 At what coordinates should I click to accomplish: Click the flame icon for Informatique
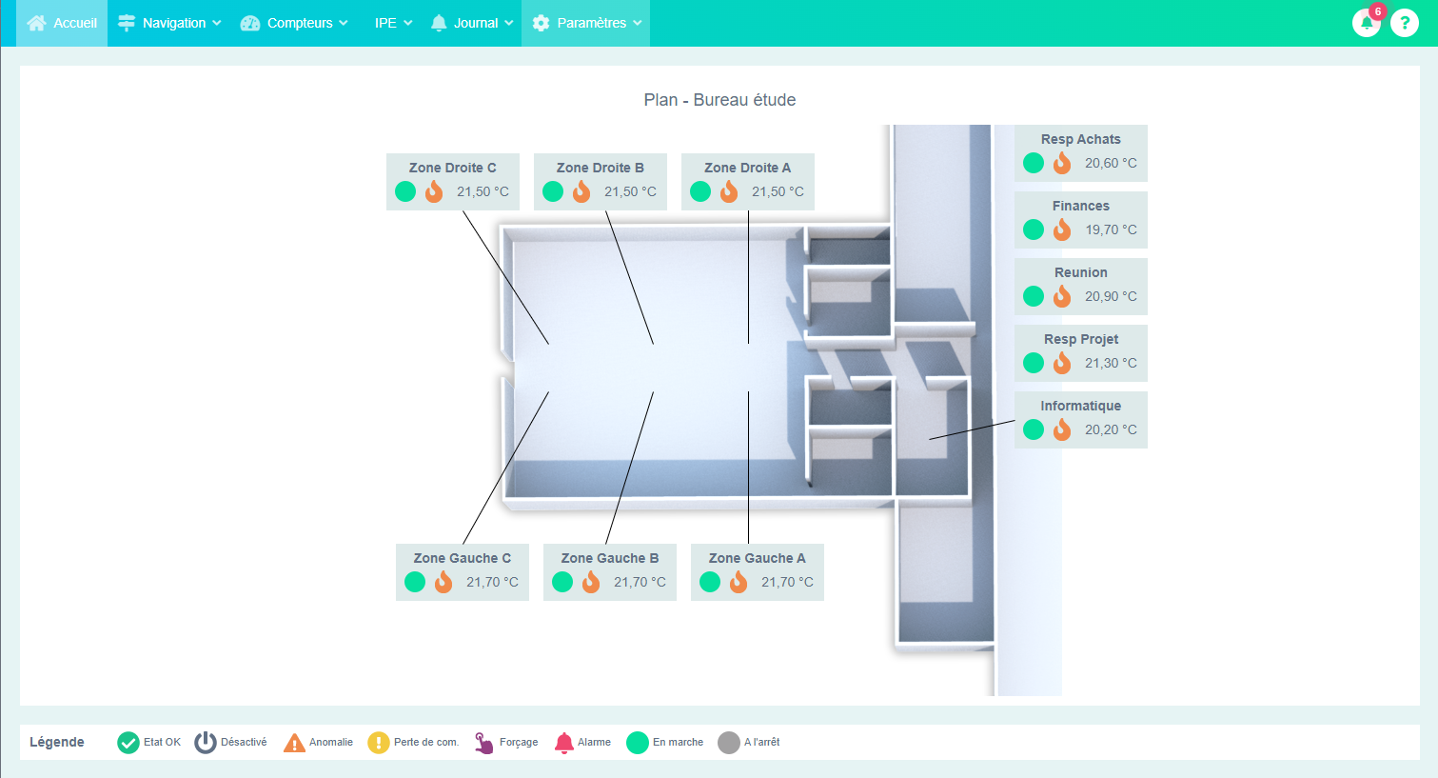[1062, 429]
